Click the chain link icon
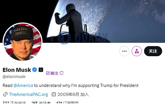 pyautogui.click(x=5, y=94)
